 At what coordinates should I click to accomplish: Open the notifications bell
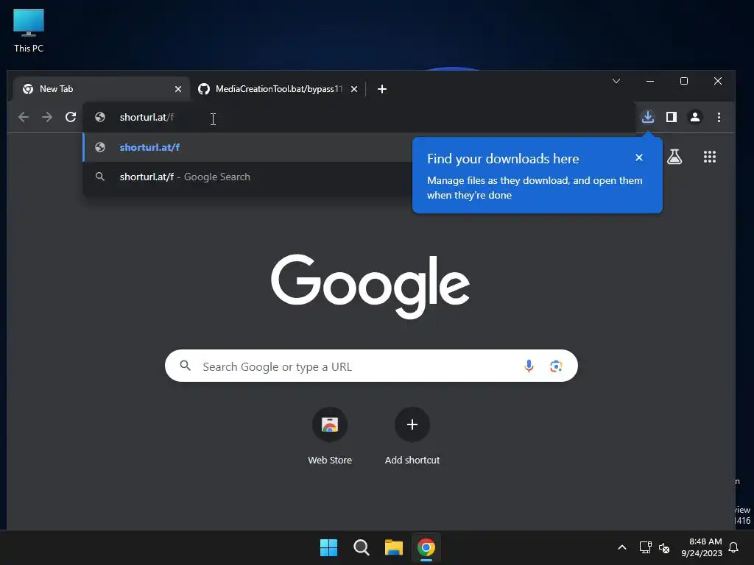pos(734,547)
